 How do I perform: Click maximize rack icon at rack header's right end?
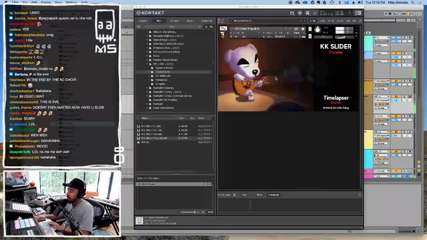[360, 21]
